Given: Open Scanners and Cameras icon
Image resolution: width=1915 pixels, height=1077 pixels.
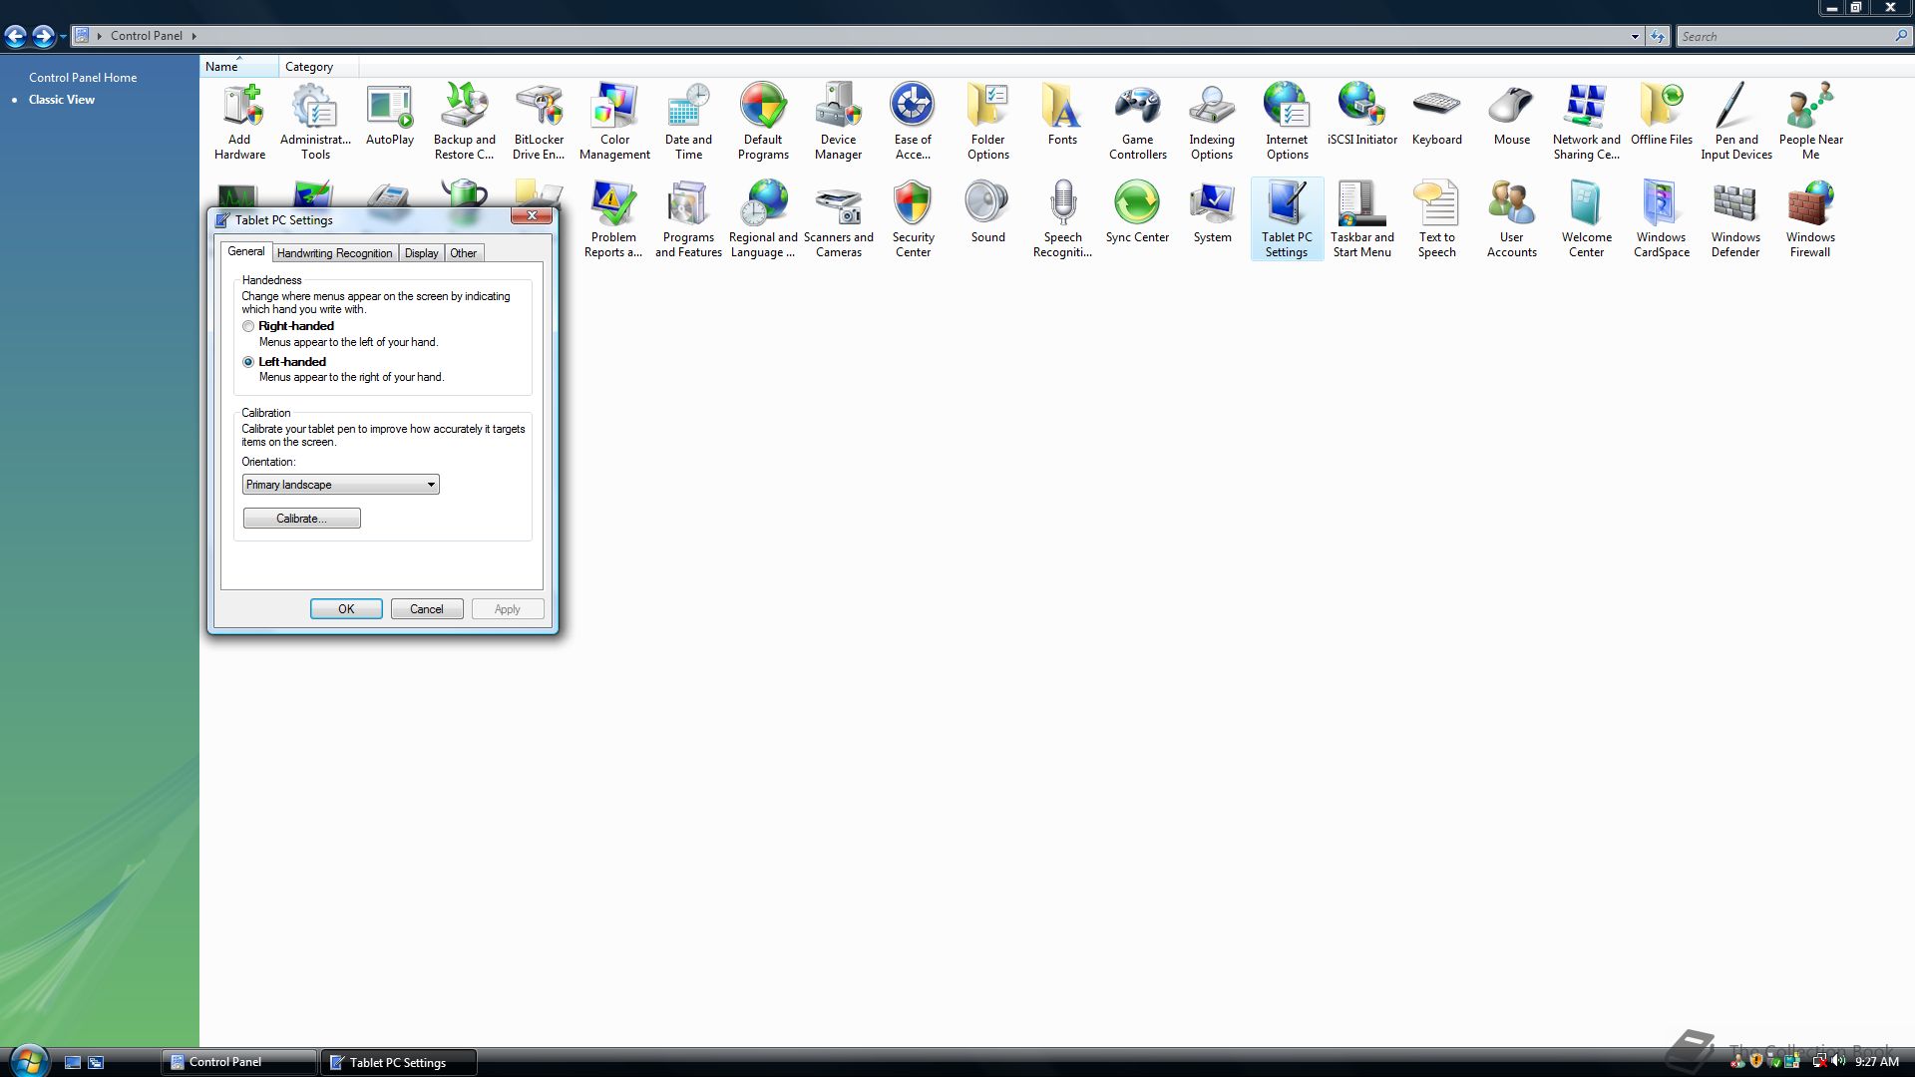Looking at the screenshot, I should click(839, 218).
